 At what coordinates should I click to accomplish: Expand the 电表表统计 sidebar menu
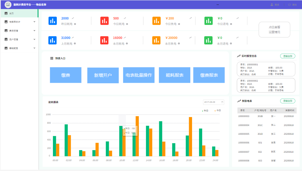(34, 22)
